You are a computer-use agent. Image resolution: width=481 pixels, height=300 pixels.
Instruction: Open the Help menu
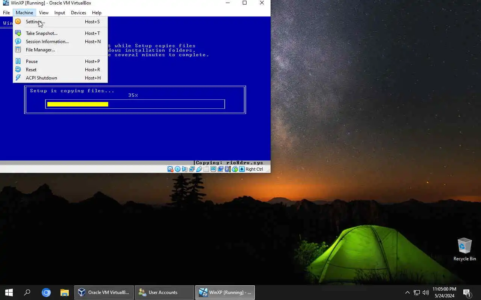[x=97, y=13]
